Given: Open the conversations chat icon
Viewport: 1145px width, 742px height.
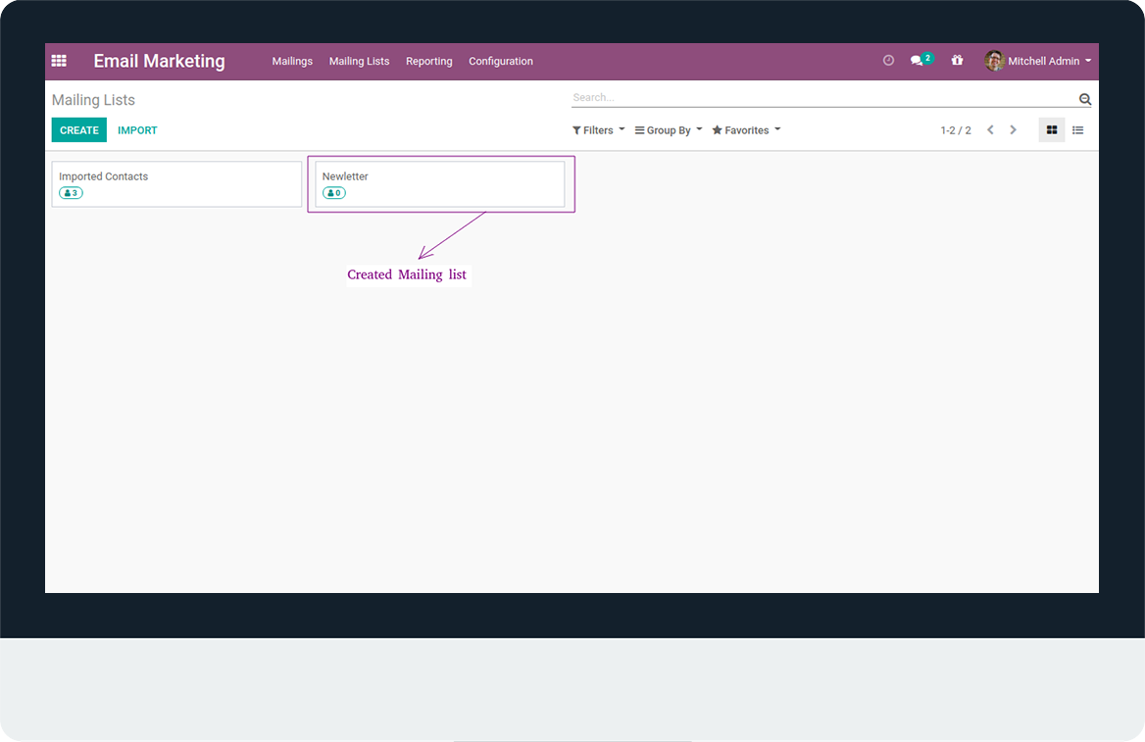Looking at the screenshot, I should (918, 61).
